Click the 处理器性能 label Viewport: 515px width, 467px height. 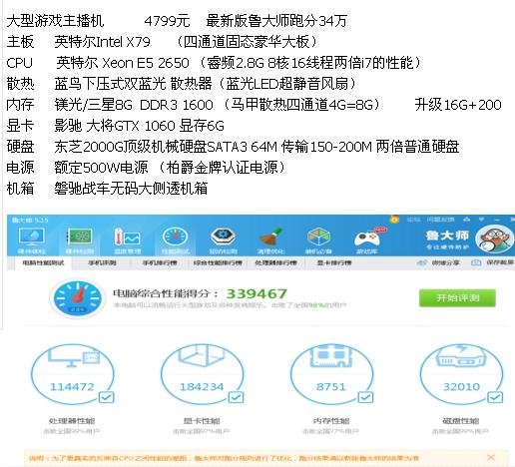[72, 421]
